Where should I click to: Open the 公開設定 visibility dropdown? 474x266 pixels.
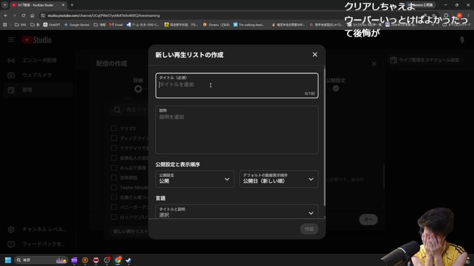(195, 179)
